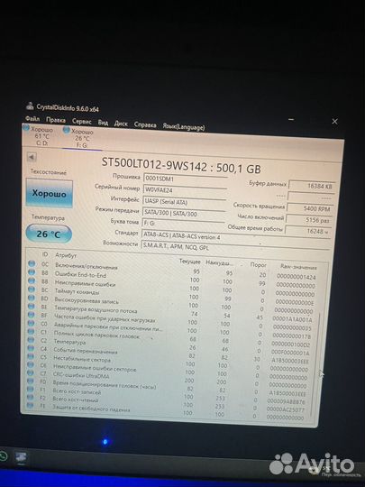Open the Сервис menu

(x=82, y=122)
